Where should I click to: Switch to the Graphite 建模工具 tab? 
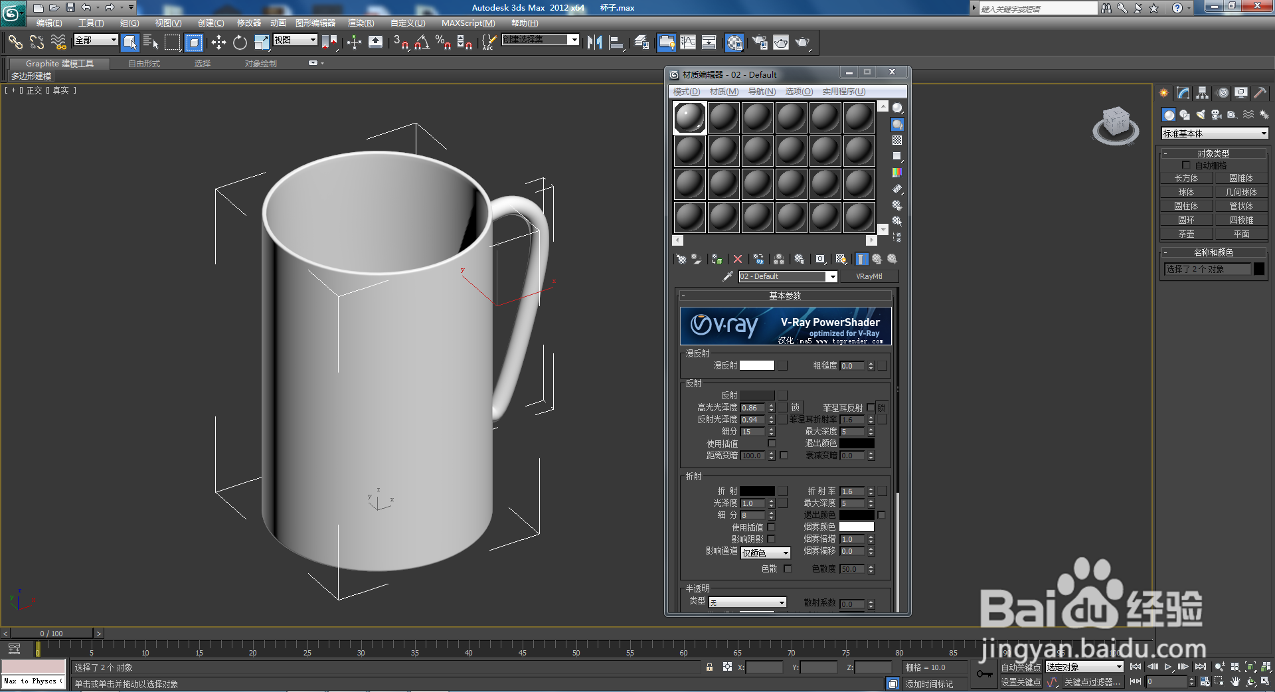(59, 63)
